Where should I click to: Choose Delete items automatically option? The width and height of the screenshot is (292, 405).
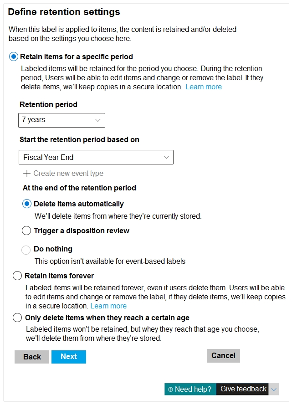point(27,204)
